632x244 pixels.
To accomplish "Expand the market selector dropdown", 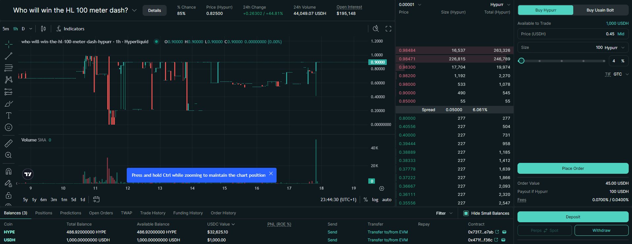I will pyautogui.click(x=134, y=10).
